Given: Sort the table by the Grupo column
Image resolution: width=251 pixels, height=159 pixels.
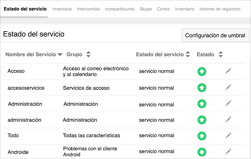Looking at the screenshot, I should click(88, 54).
